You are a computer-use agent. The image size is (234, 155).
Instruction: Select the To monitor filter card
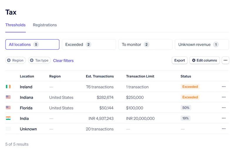145,44
